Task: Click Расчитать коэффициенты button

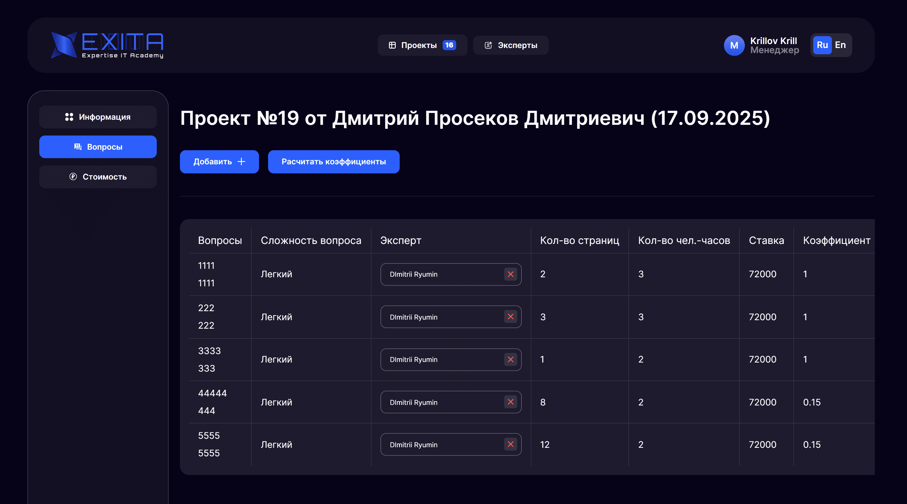Action: pyautogui.click(x=333, y=162)
